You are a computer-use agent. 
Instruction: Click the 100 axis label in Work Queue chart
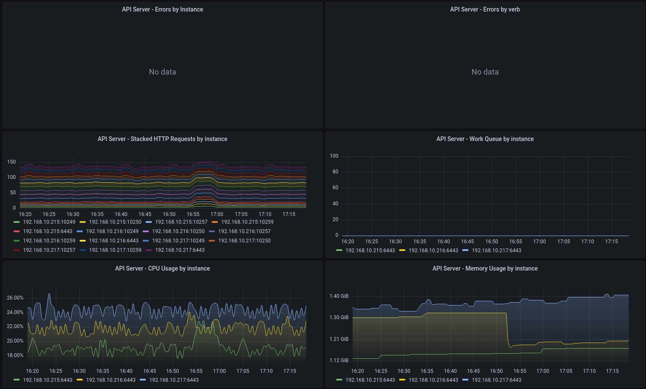tap(334, 156)
